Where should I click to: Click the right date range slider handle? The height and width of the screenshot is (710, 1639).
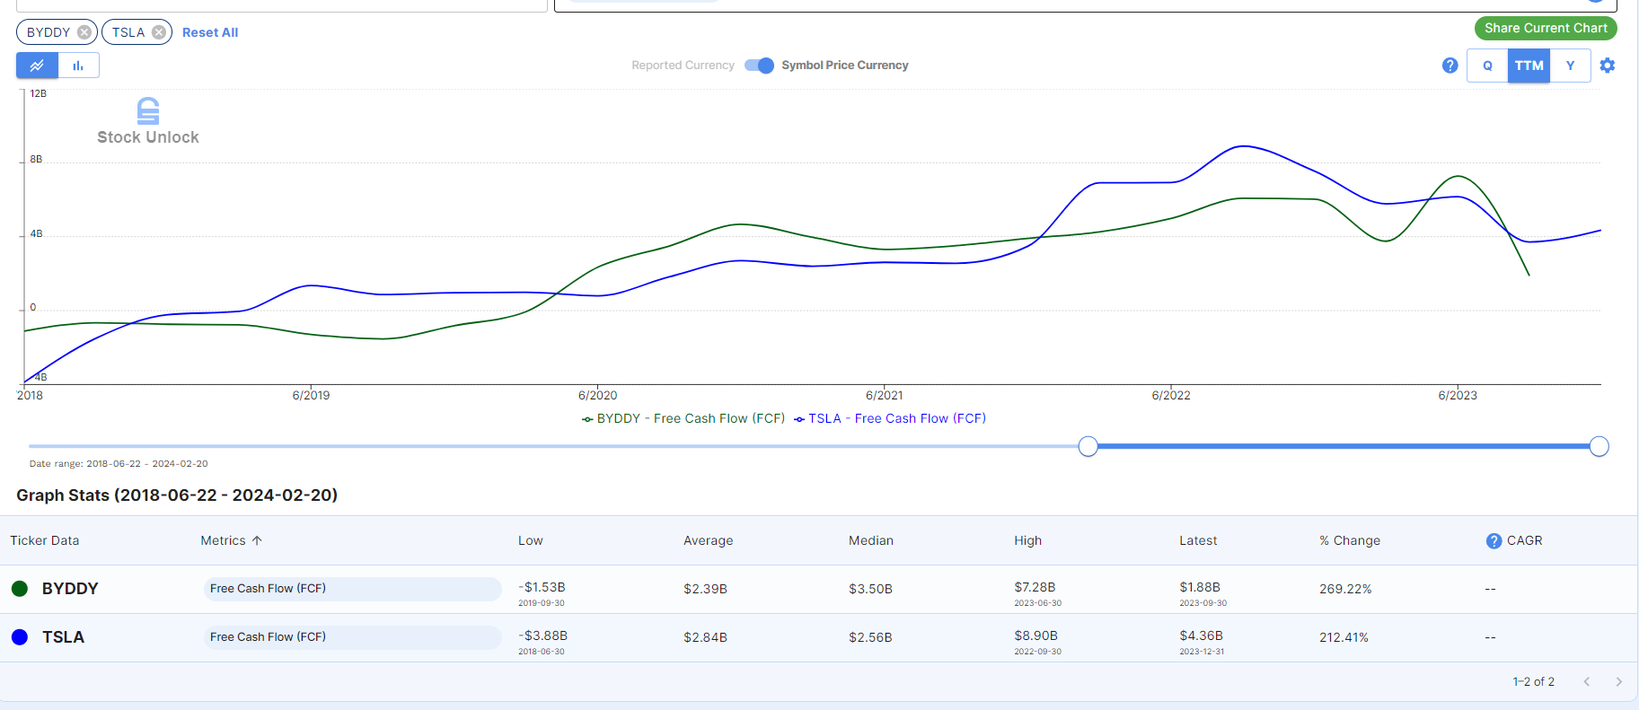tap(1599, 446)
